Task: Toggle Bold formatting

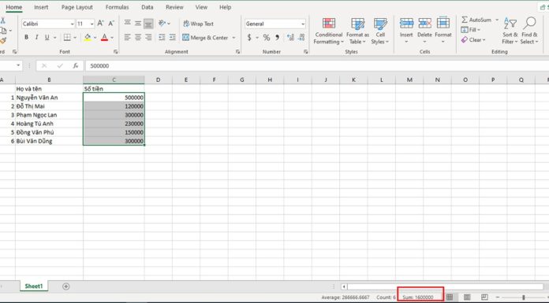Action: point(26,38)
